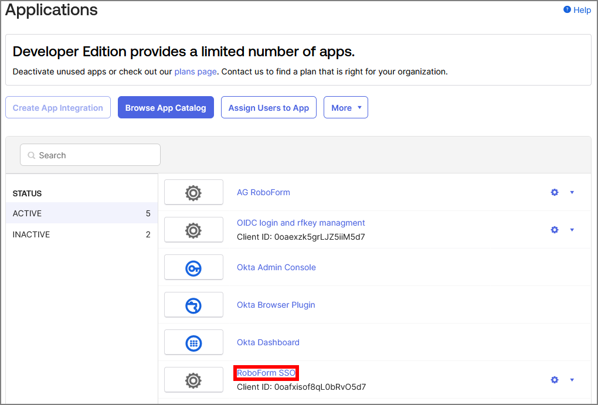Open the RoboForm SSO application link

(266, 373)
